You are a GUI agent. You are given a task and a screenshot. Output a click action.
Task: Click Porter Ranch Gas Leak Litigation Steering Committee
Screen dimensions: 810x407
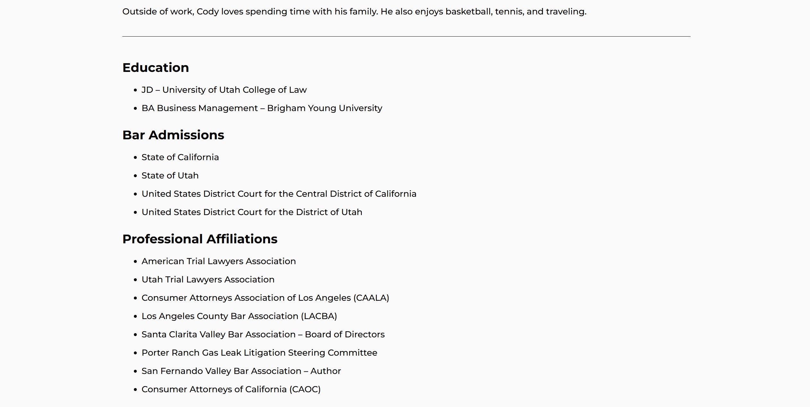point(259,353)
